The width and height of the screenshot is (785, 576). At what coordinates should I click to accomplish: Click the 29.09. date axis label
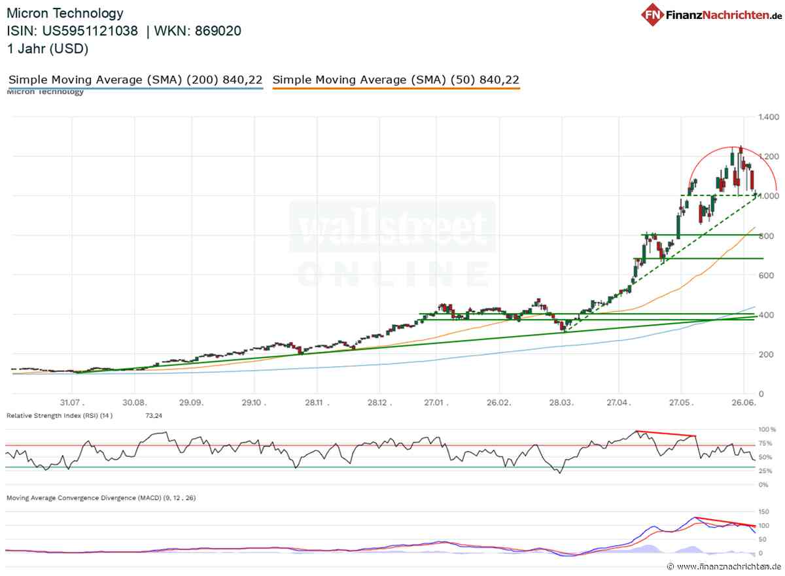pos(192,403)
